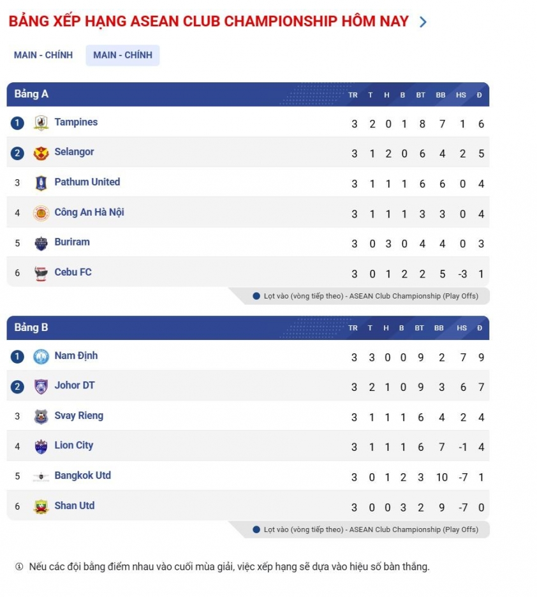The width and height of the screenshot is (537, 597).
Task: Click the Tampines club logo
Action: 41,123
